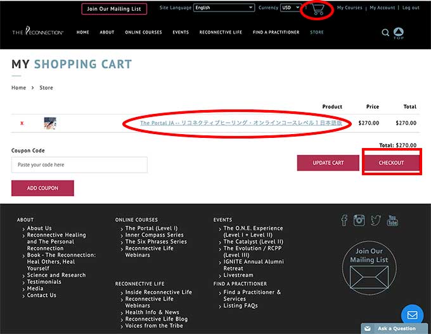Open Listing FAQs footer link
Screen dimensions: 431x334
point(240,306)
